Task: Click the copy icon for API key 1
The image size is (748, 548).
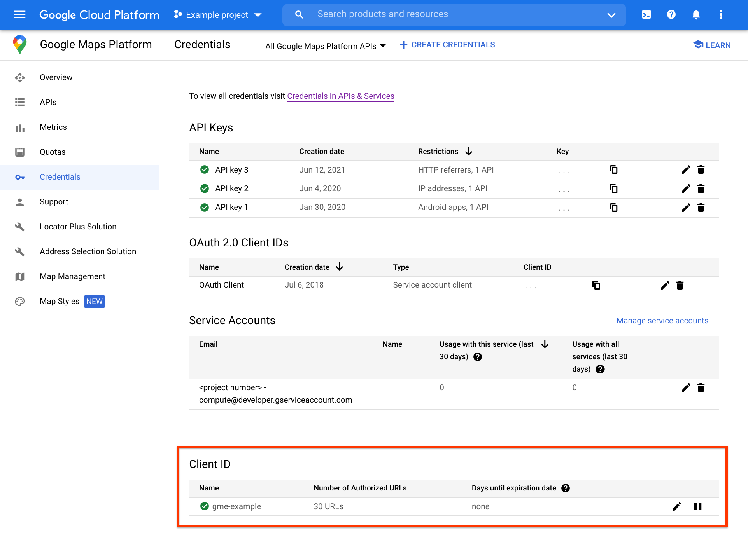Action: (614, 207)
